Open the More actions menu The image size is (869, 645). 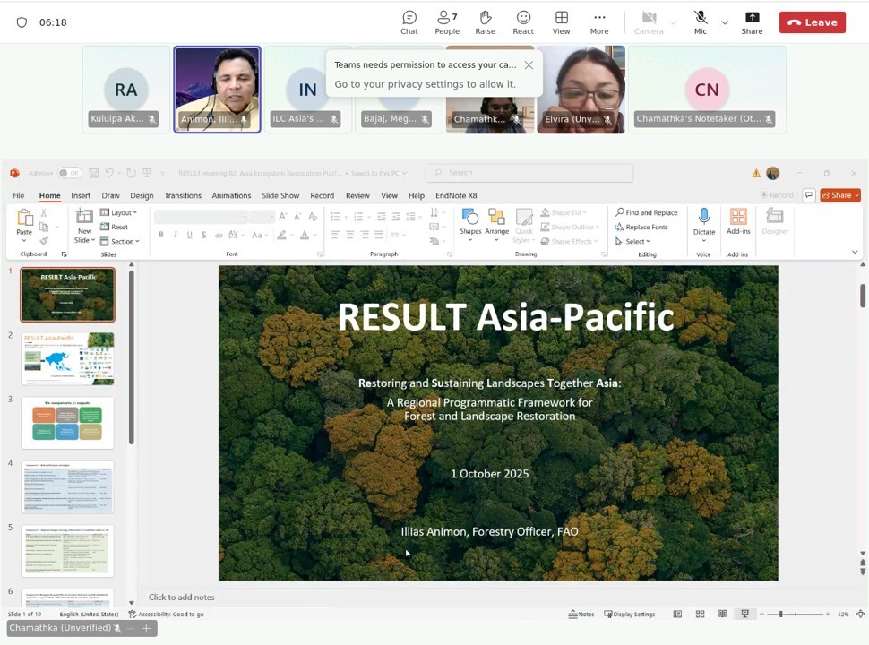coord(599,22)
